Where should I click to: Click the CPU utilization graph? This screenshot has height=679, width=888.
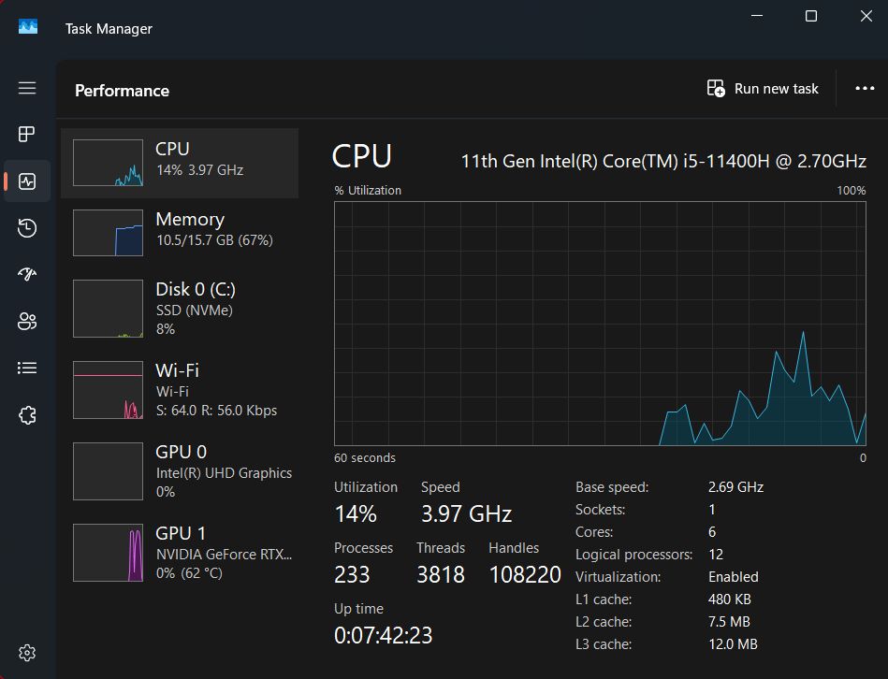(600, 323)
